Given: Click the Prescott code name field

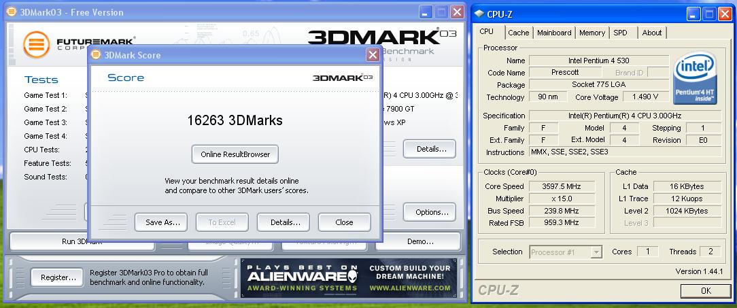Looking at the screenshot, I should click(x=565, y=73).
